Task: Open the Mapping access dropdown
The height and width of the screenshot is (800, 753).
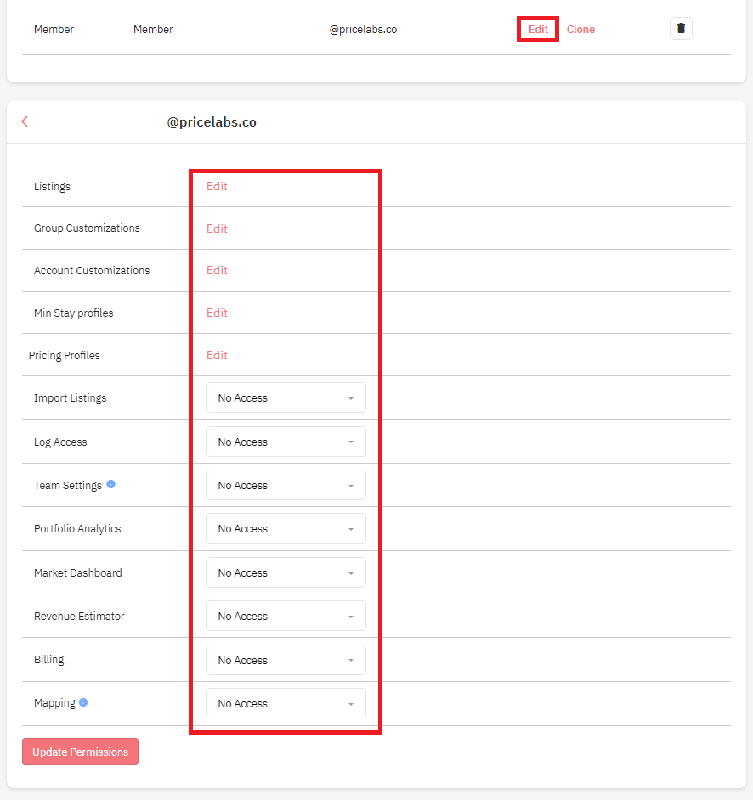Action: tap(286, 704)
